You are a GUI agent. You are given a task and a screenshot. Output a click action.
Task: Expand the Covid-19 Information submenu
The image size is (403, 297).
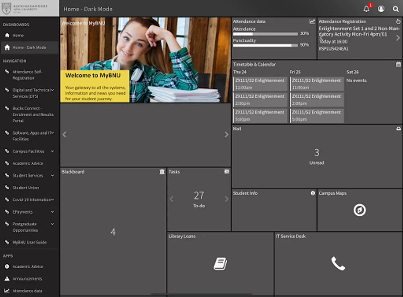[52, 200]
